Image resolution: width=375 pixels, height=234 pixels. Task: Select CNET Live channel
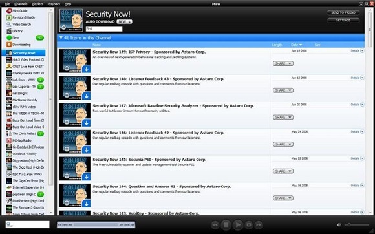[25, 67]
